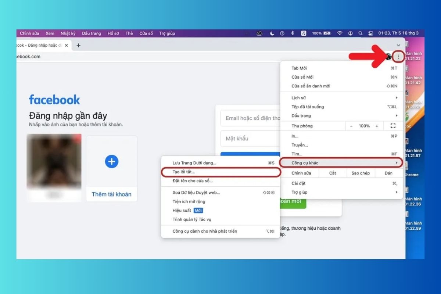The height and width of the screenshot is (294, 441).
Task: Select Tab Mới from Chrome menu
Action: [341, 68]
